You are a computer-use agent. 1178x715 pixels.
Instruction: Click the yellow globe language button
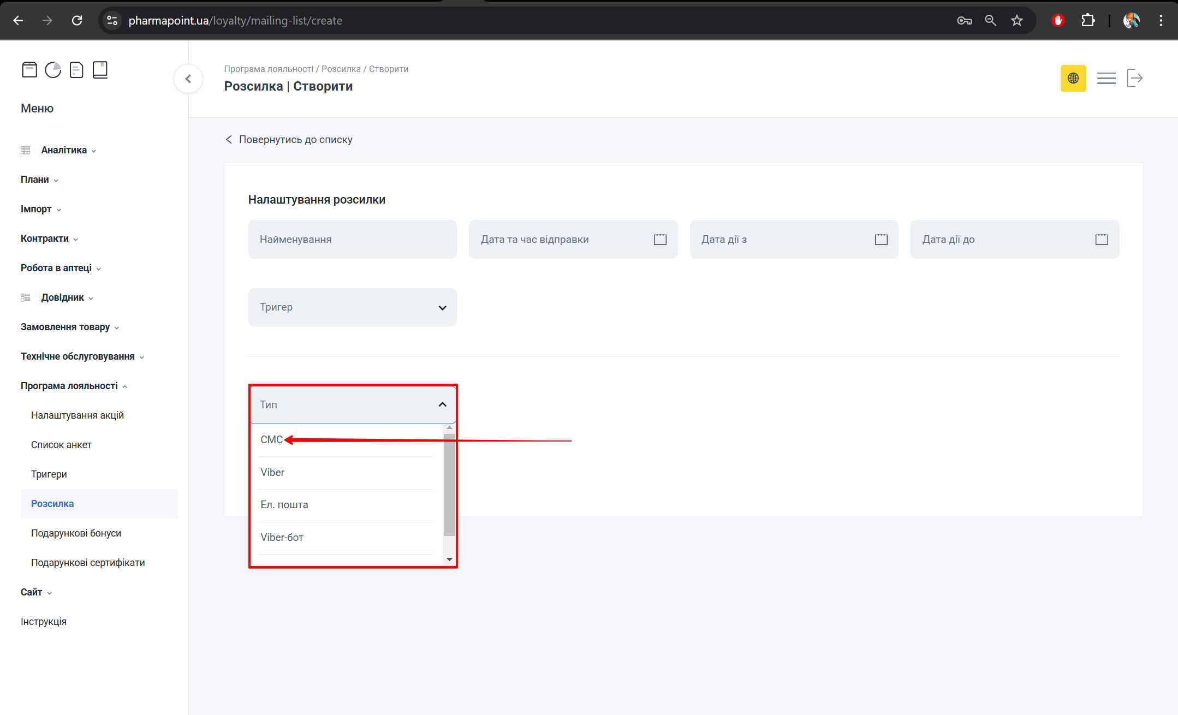[1073, 78]
